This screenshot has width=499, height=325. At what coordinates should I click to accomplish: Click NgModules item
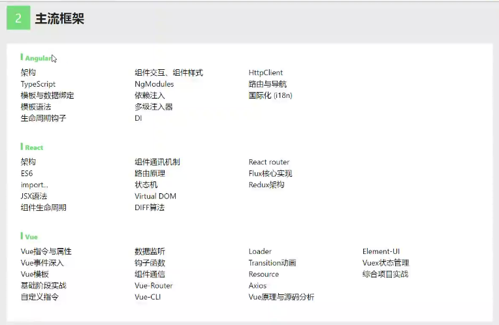click(154, 84)
